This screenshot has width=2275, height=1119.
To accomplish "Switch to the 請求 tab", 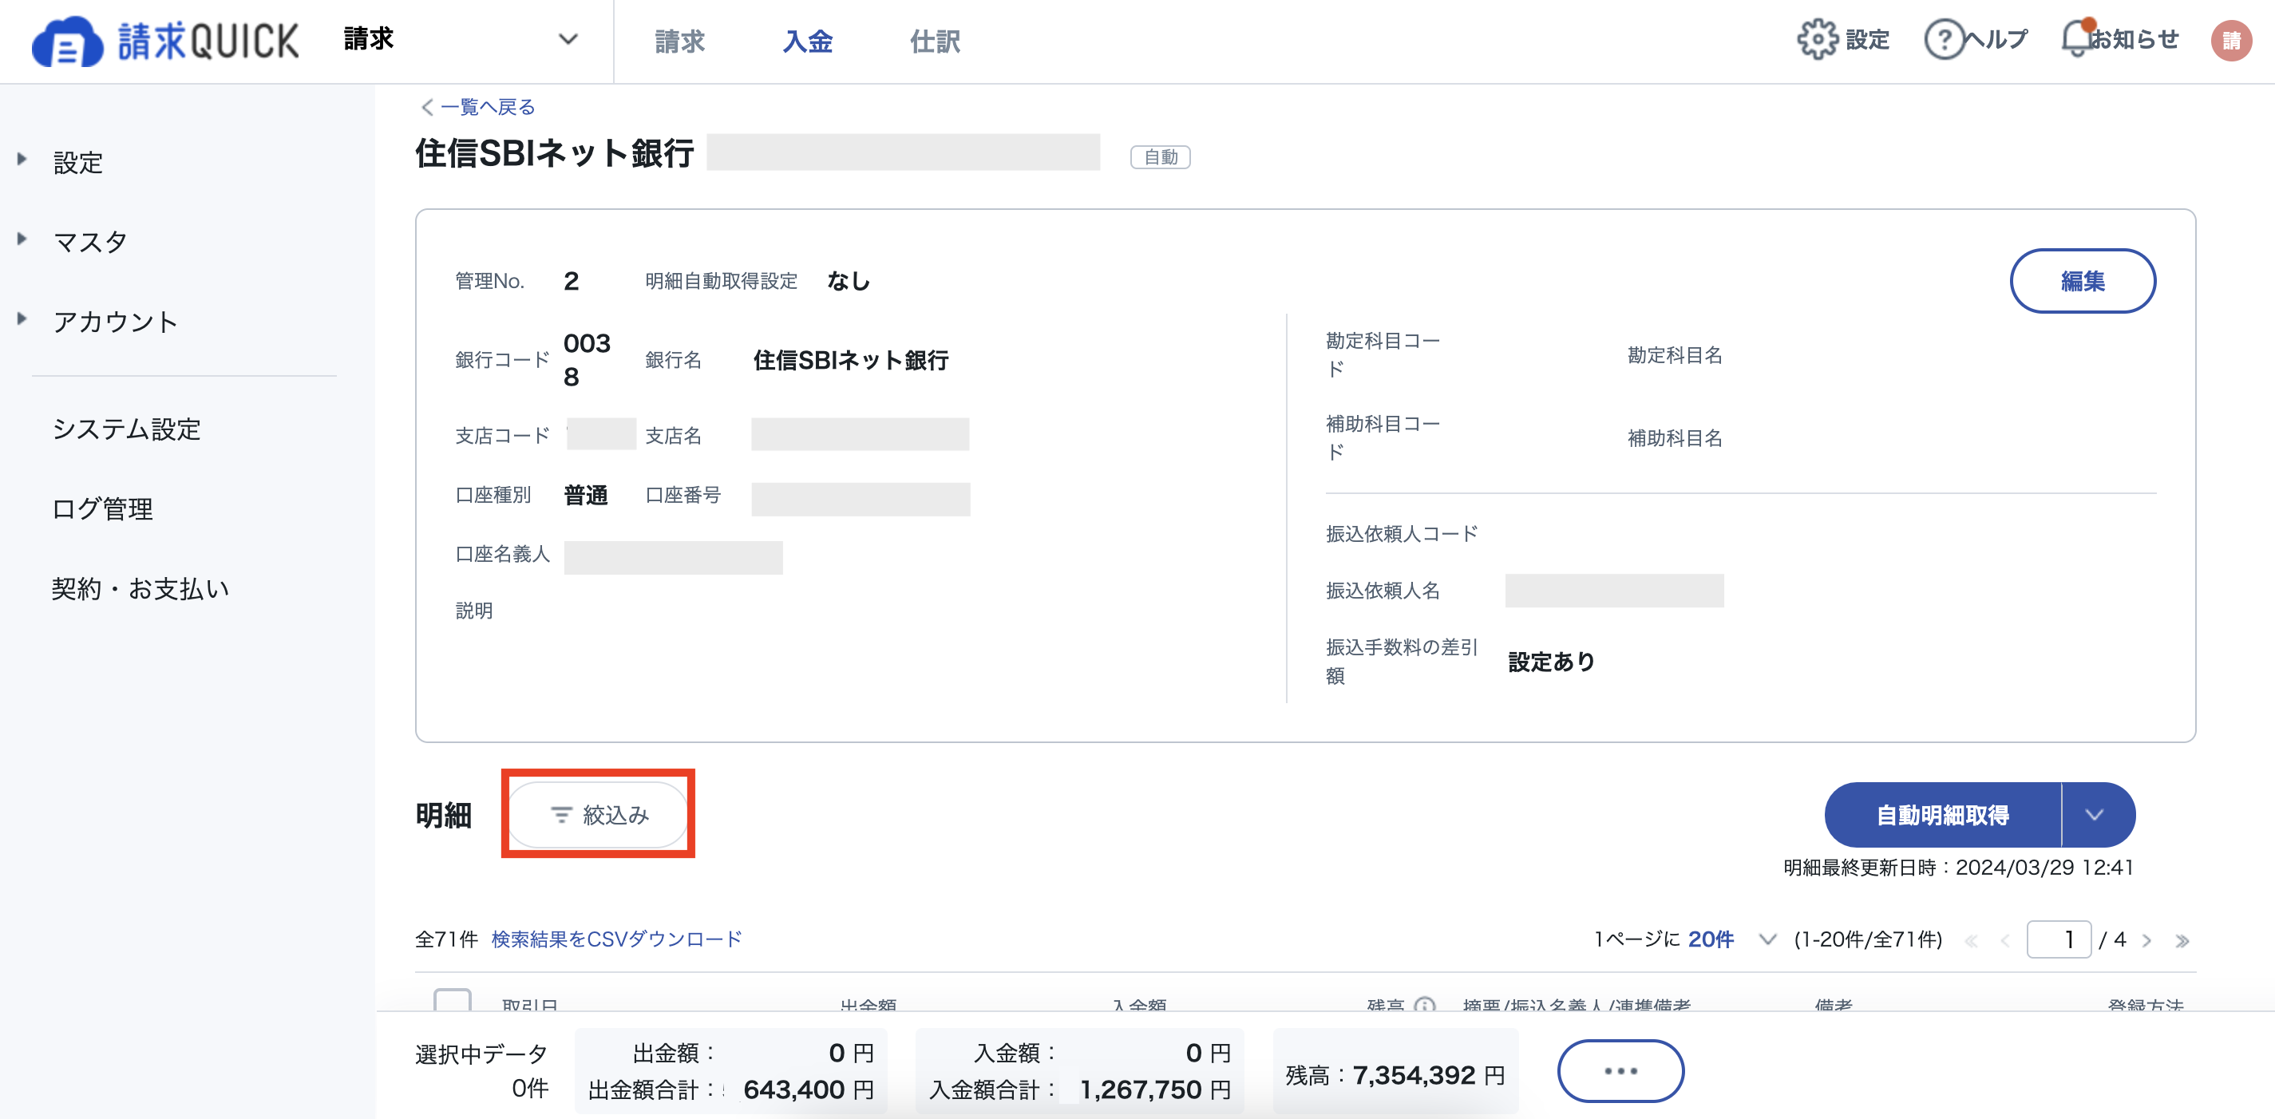I will 679,41.
